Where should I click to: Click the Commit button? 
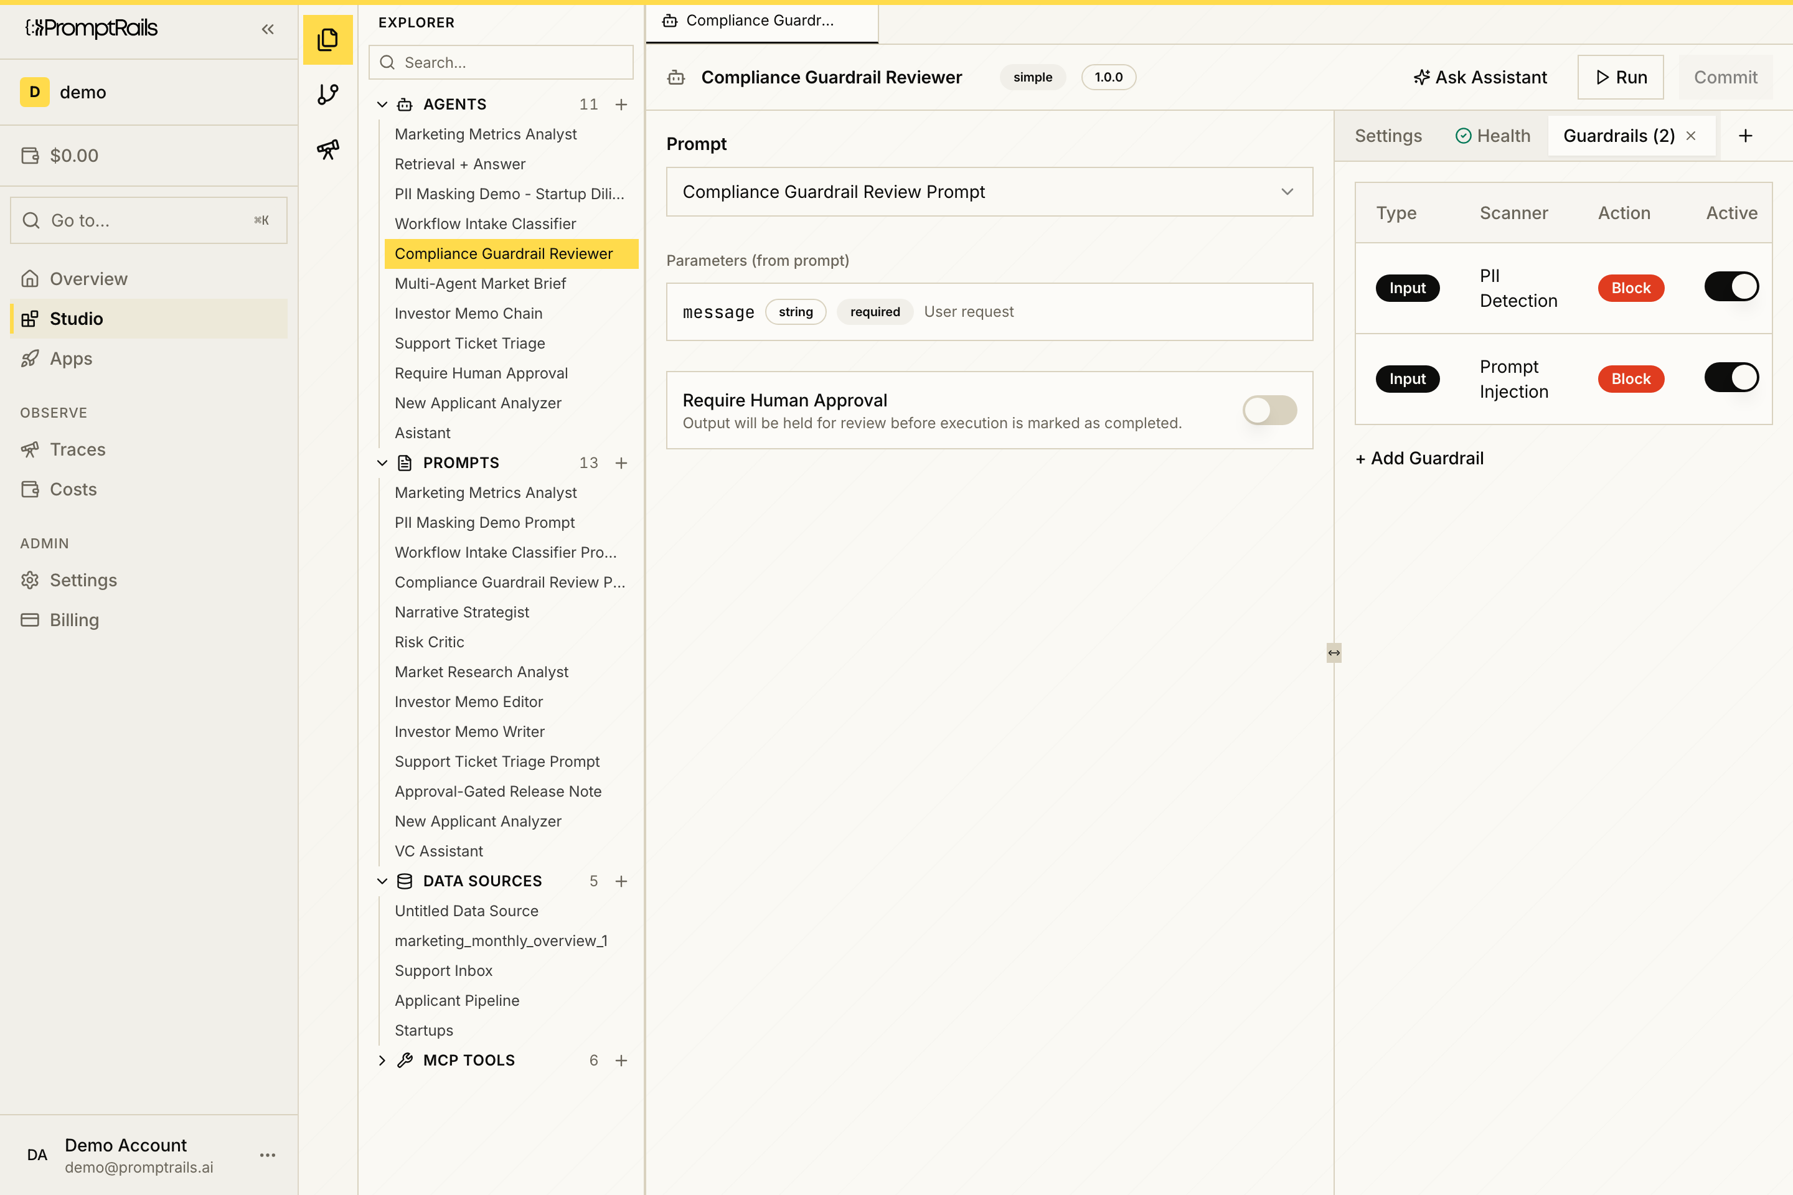pos(1725,77)
